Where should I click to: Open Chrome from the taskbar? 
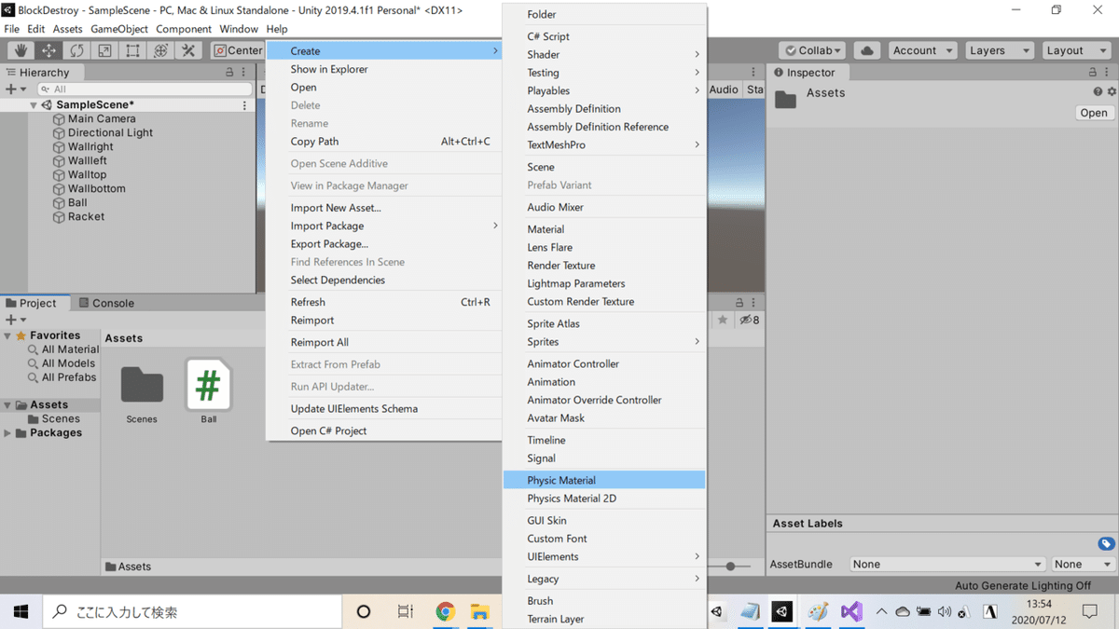[445, 612]
